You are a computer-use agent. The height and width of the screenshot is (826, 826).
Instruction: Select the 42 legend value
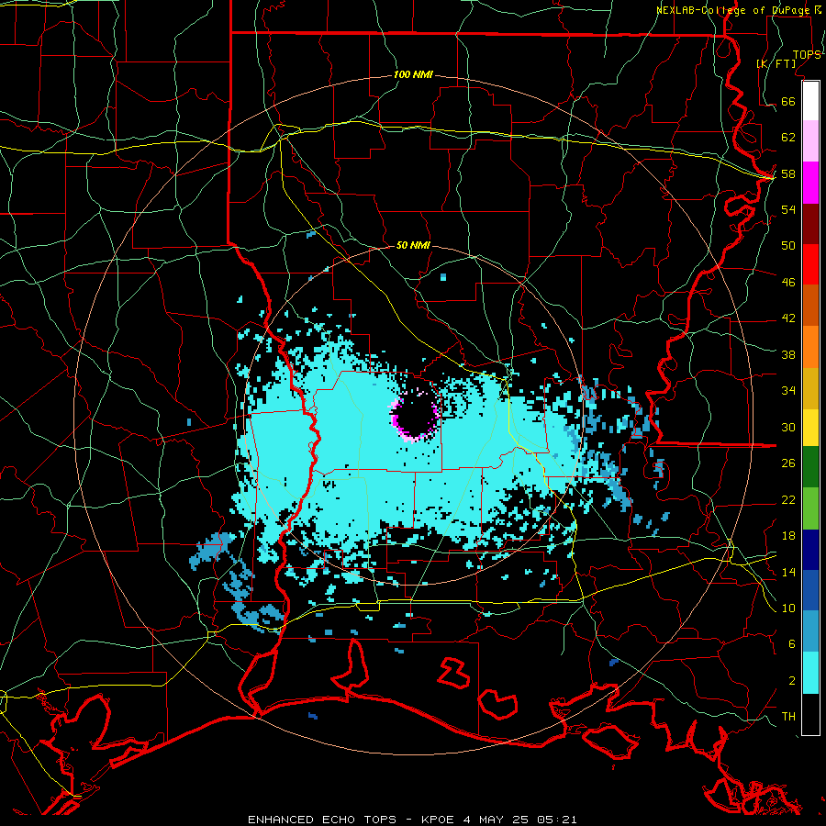[x=788, y=318]
